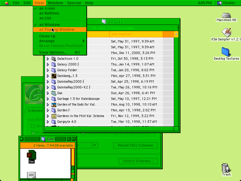
Task: Open the Finder application menu
Action: 226,3
